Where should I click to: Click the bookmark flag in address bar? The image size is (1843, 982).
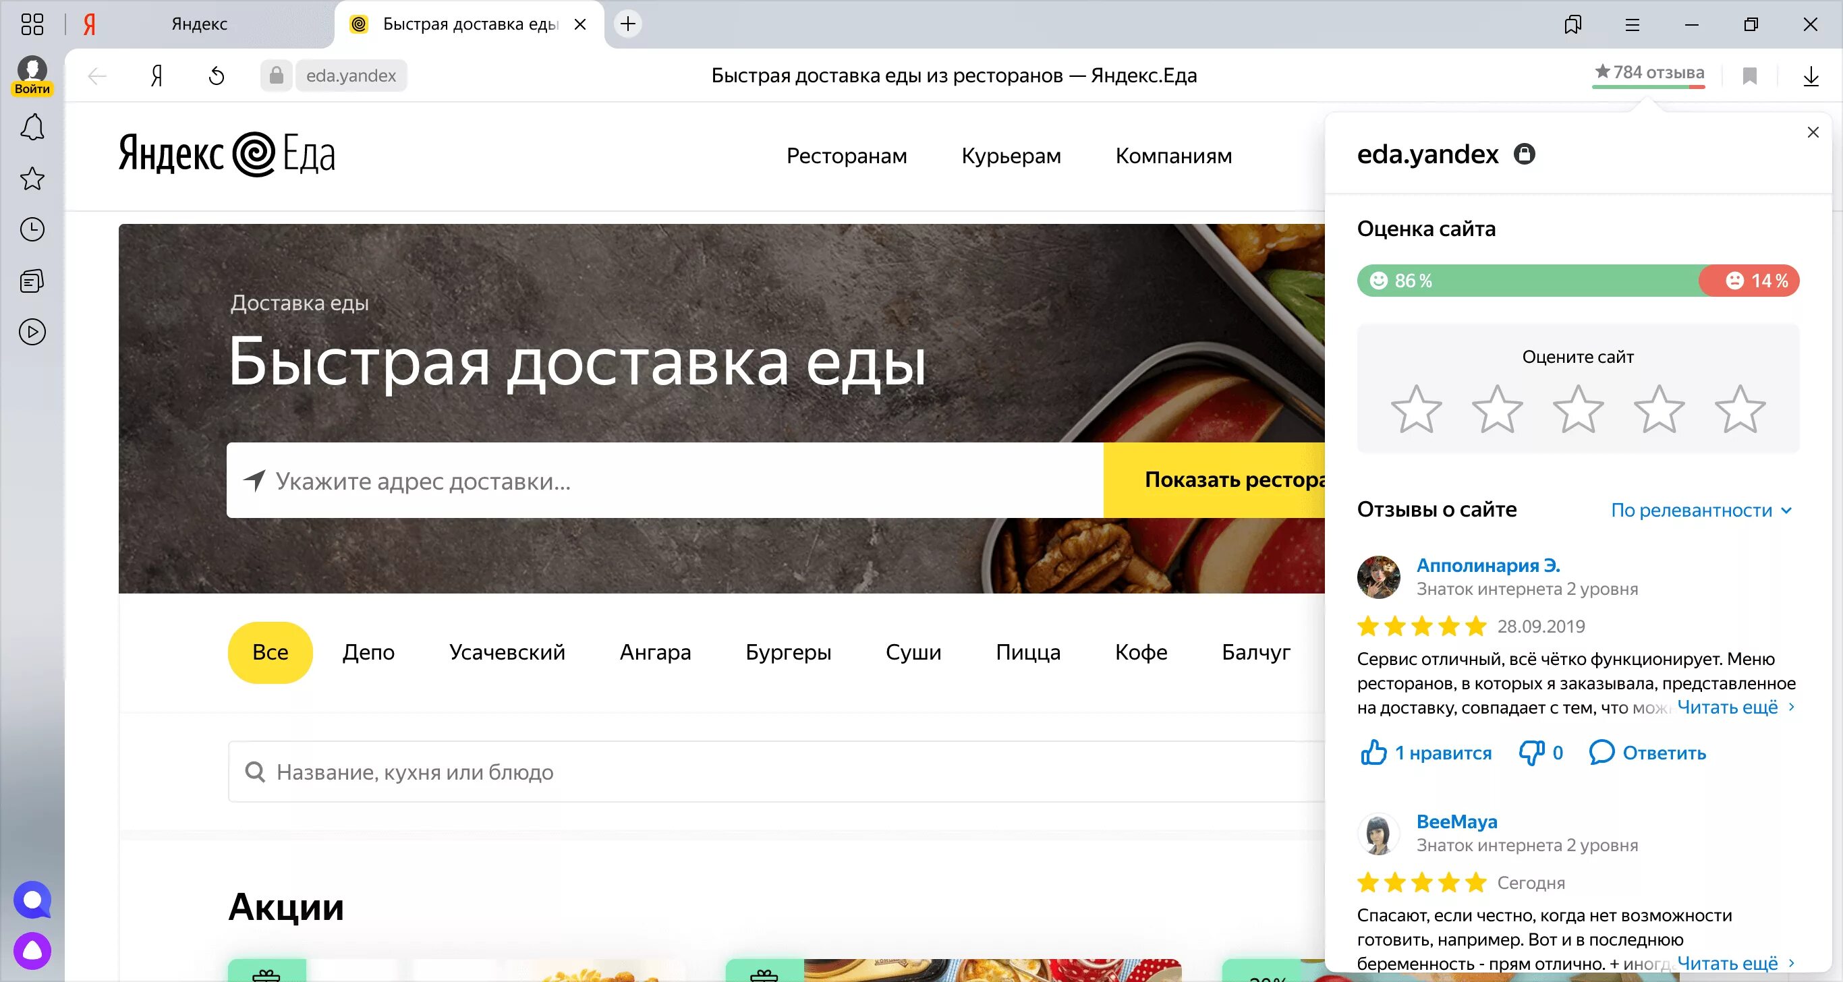click(x=1749, y=76)
